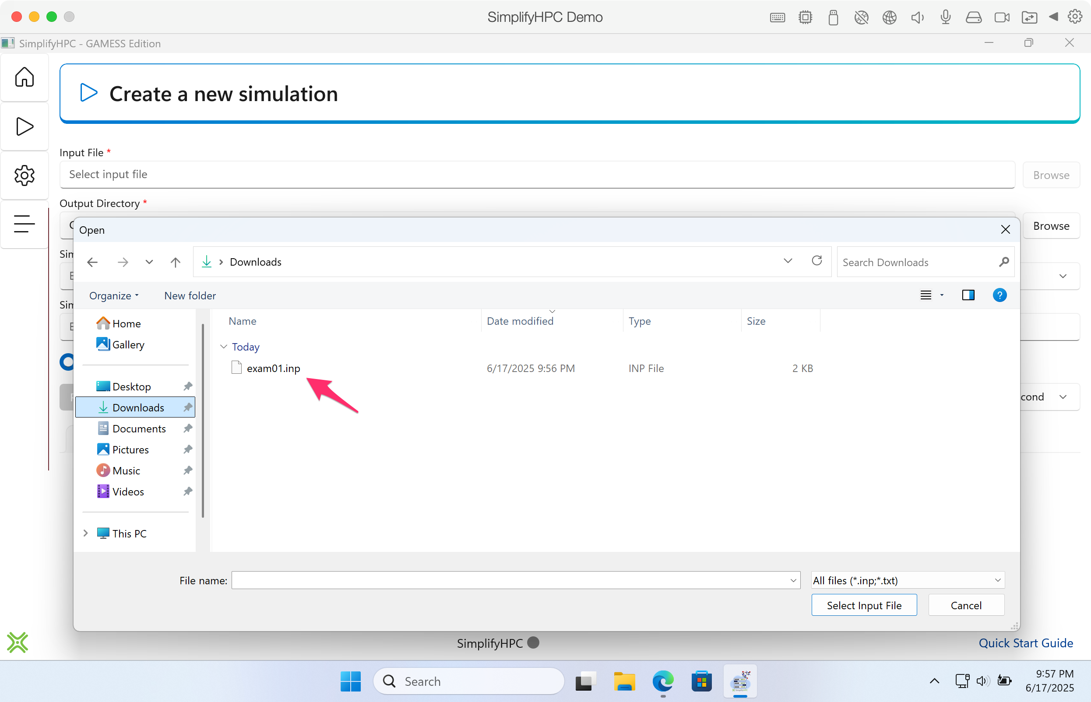Open the Run simulation play sidebar icon

click(24, 126)
